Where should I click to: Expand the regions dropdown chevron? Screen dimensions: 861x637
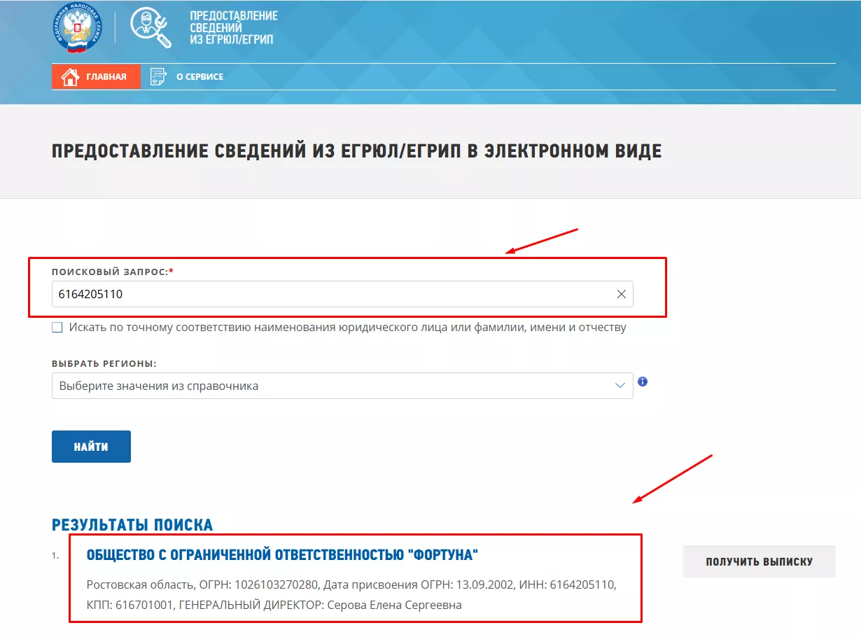click(x=619, y=385)
